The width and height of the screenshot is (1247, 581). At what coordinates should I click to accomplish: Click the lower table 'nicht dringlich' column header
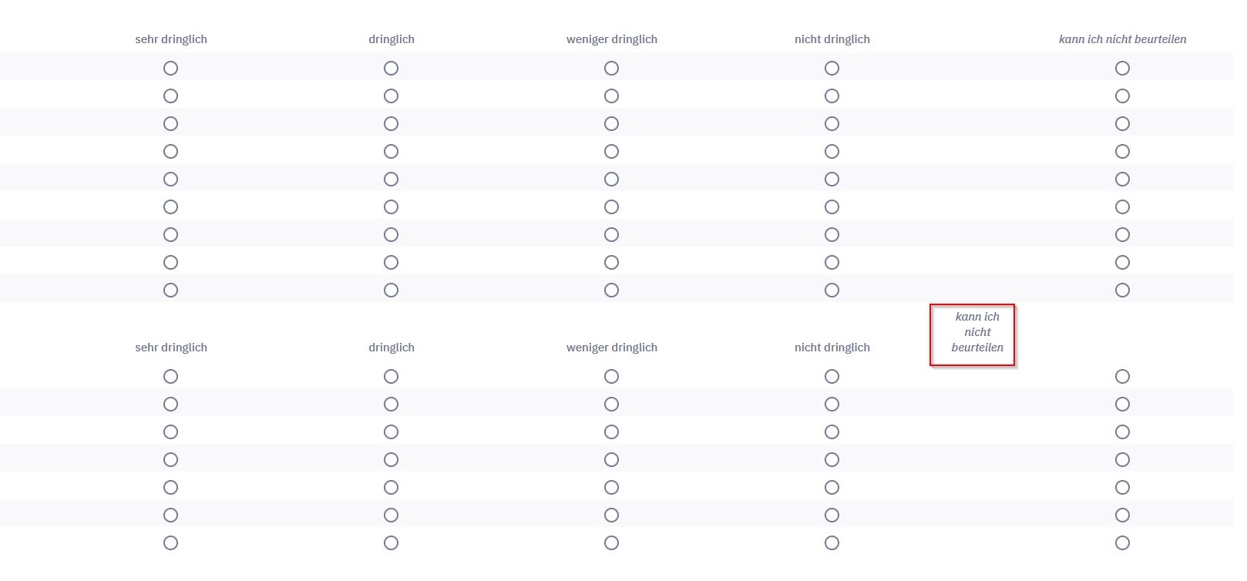click(832, 348)
